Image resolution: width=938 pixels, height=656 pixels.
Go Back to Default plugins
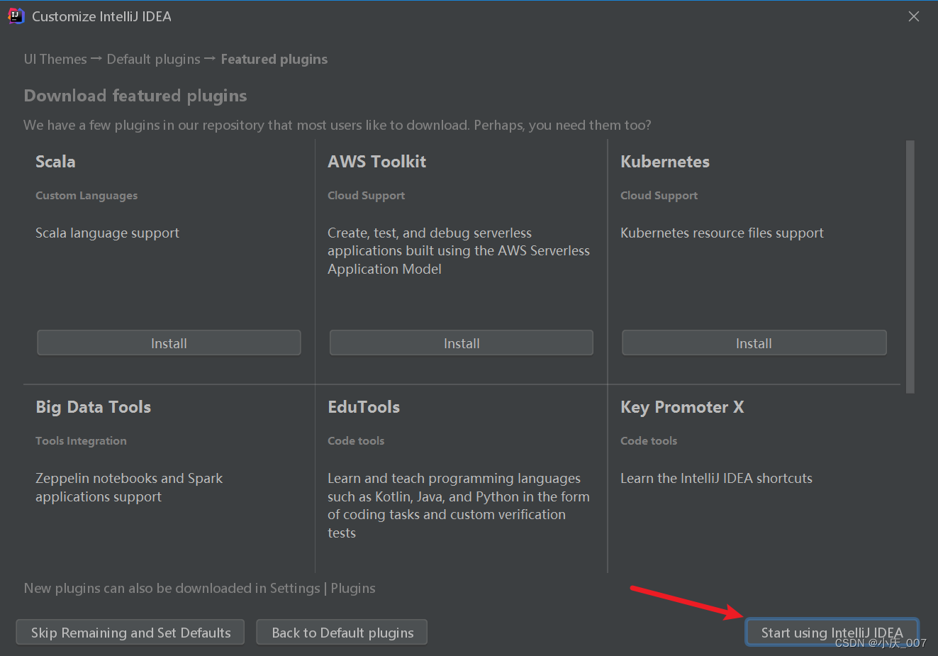point(341,632)
